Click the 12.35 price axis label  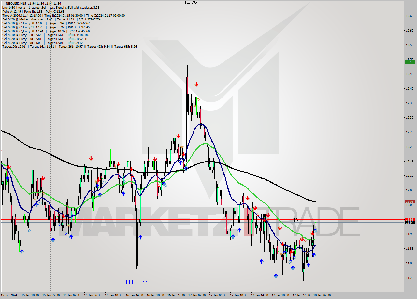point(409,103)
